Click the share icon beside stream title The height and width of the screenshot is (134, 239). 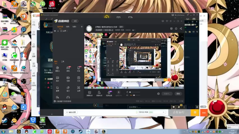(181, 29)
